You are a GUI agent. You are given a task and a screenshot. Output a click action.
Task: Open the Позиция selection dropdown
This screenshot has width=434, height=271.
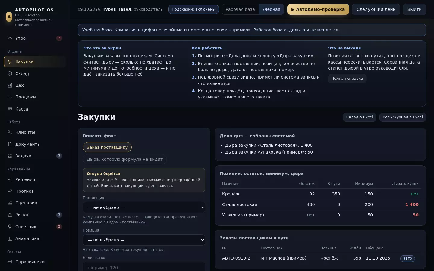coord(144,240)
